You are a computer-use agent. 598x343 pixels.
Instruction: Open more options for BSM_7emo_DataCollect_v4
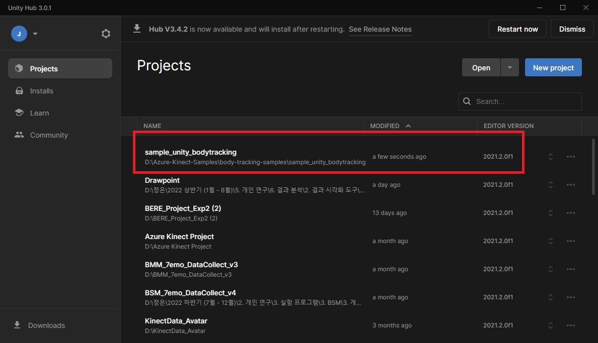point(570,297)
